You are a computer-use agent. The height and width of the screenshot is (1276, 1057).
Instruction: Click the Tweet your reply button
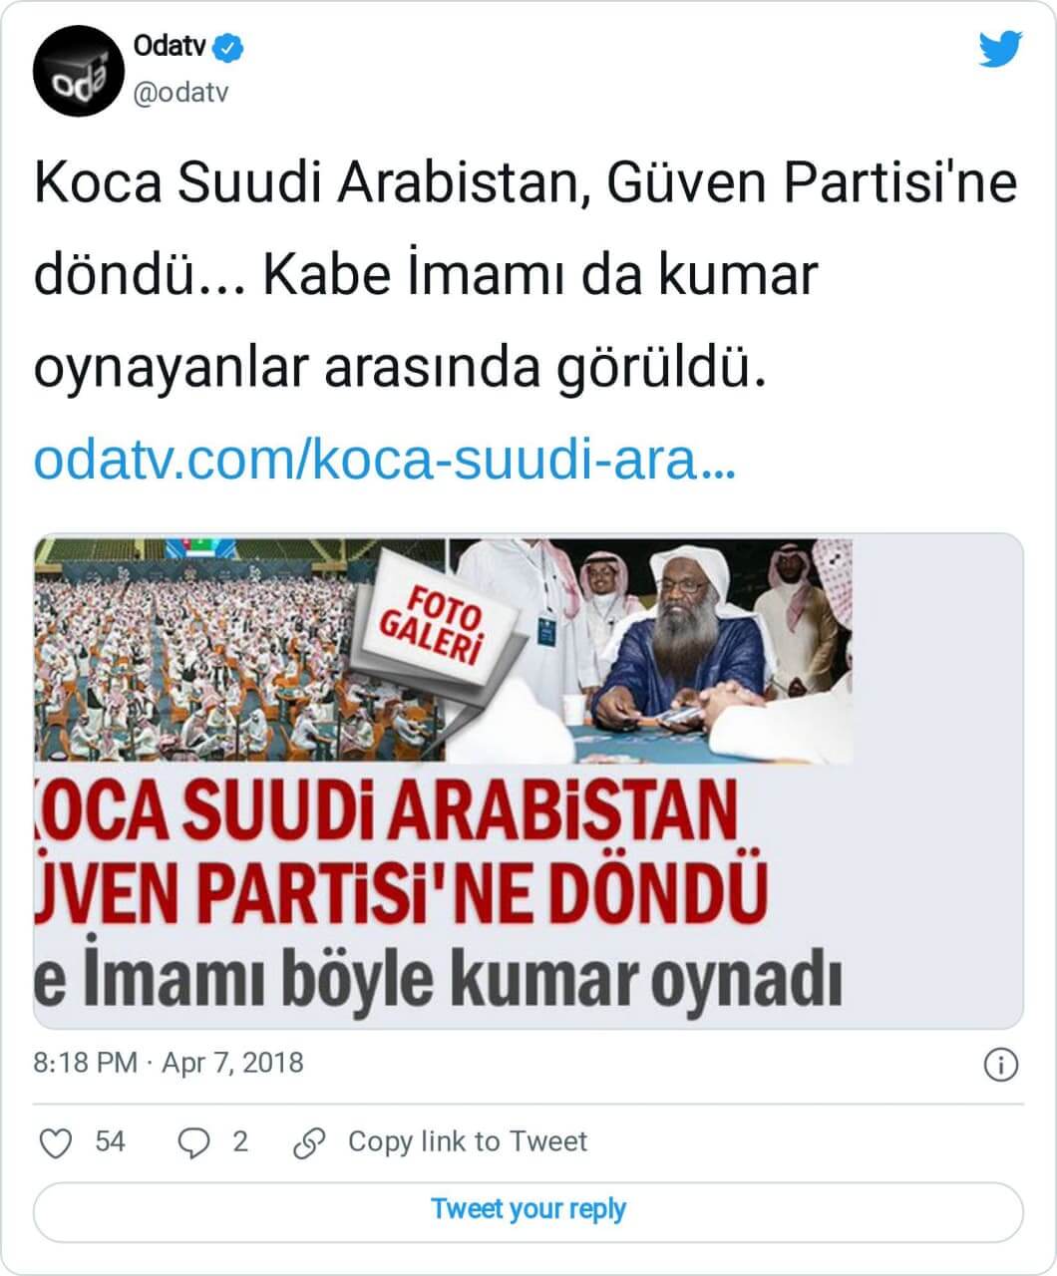click(x=528, y=1210)
